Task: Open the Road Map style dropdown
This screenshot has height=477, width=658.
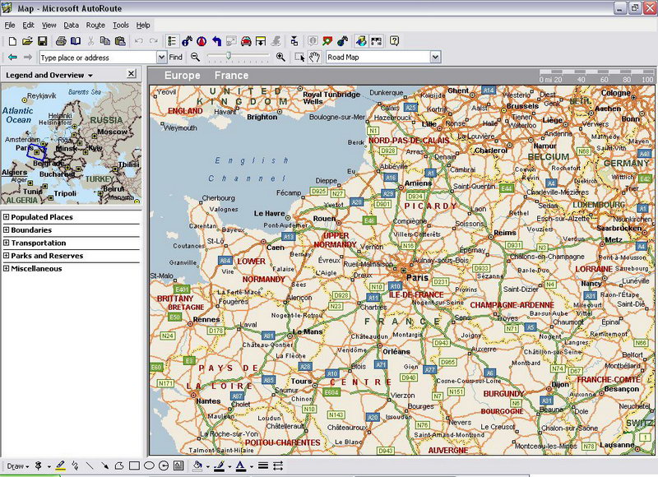Action: (x=436, y=57)
